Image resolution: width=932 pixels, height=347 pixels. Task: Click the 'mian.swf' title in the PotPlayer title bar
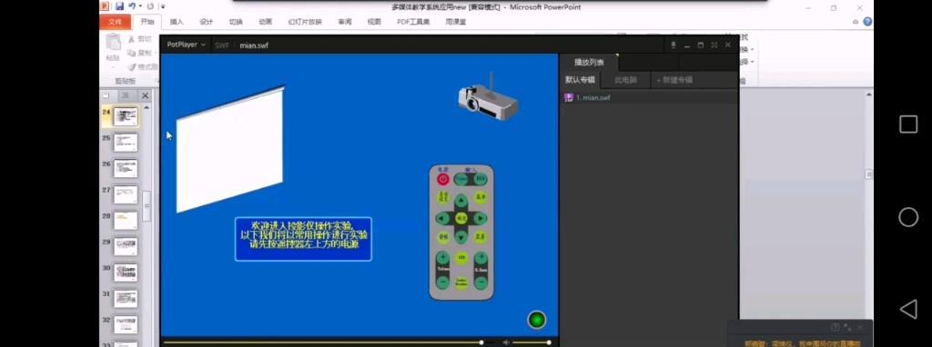(x=254, y=45)
